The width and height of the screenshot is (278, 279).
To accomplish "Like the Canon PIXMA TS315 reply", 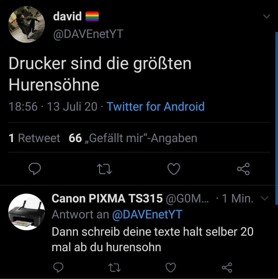I will click(170, 267).
